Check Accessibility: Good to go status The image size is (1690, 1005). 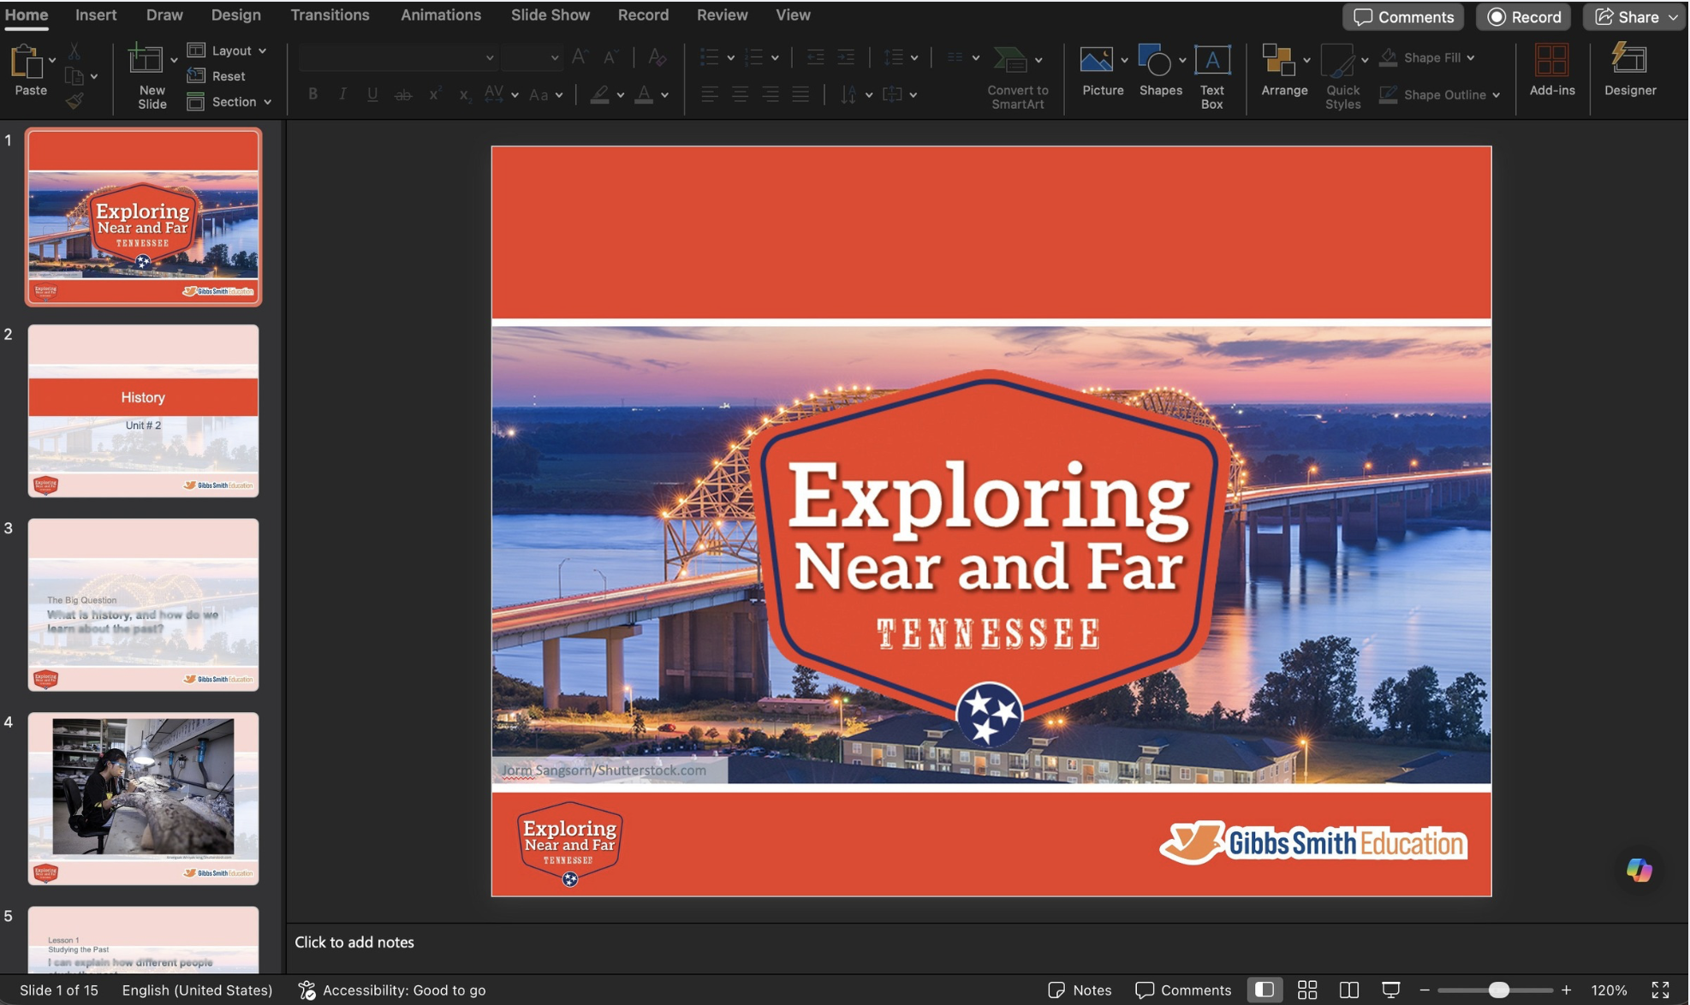point(392,990)
